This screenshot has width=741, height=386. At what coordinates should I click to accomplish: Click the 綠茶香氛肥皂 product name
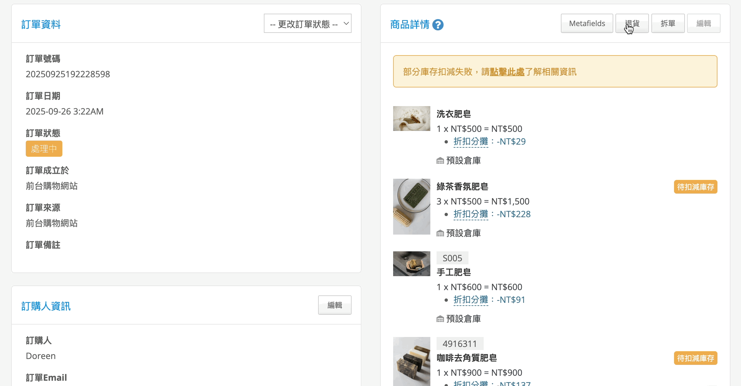pyautogui.click(x=462, y=187)
